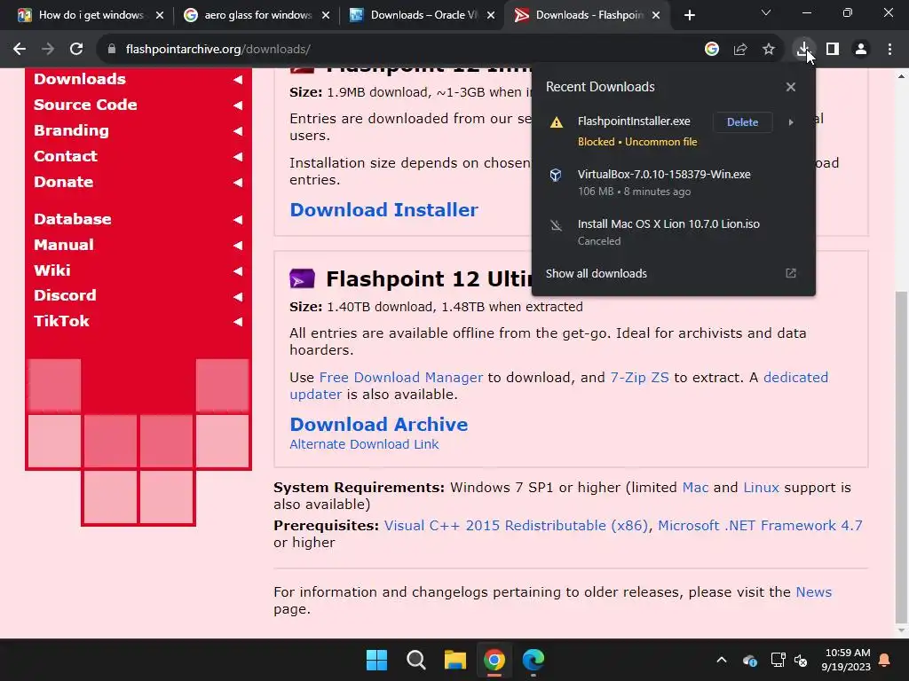909x681 pixels.
Task: Open downloads page via external link icon
Action: click(791, 273)
